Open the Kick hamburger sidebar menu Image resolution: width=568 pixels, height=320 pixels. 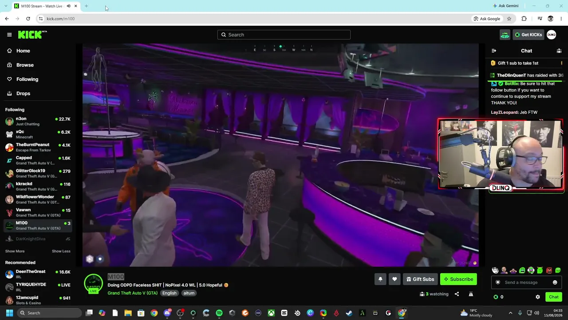9,35
